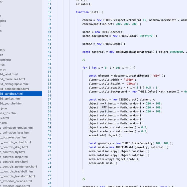
Task: Click the highlighted 3d_sandbox.html file
Action: click(11, 94)
